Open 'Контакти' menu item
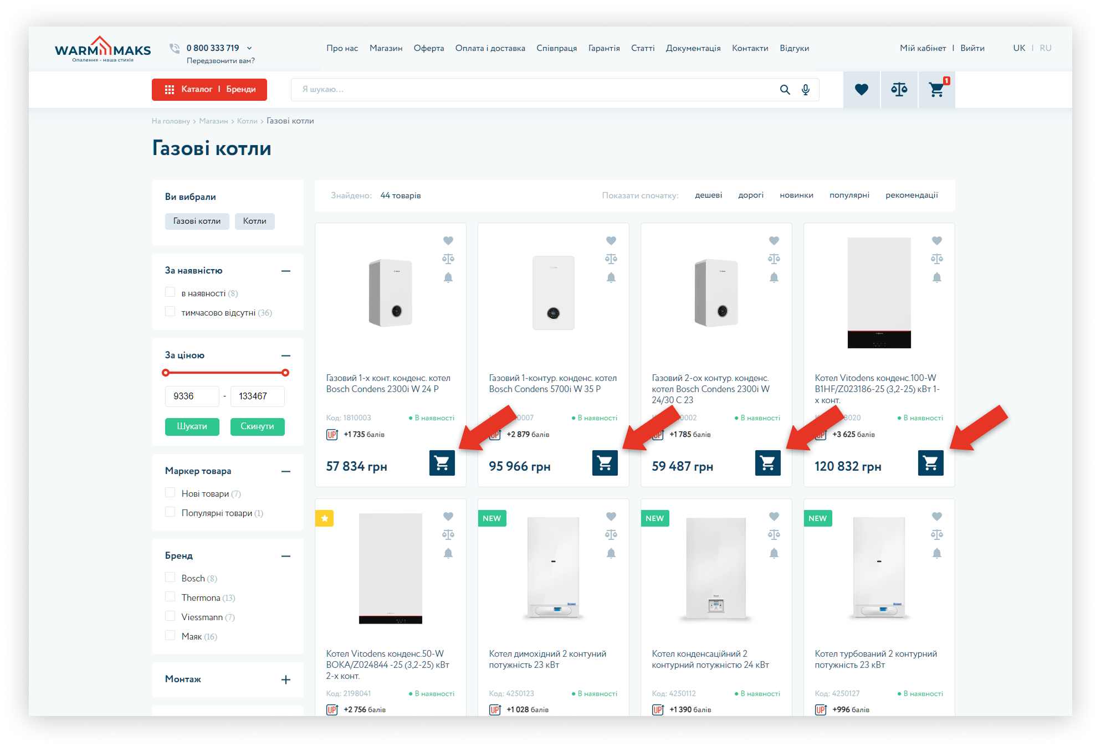The height and width of the screenshot is (747, 1101). tap(750, 48)
